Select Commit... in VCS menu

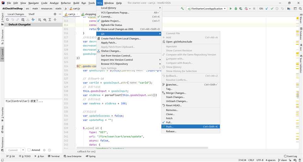coord(129,17)
